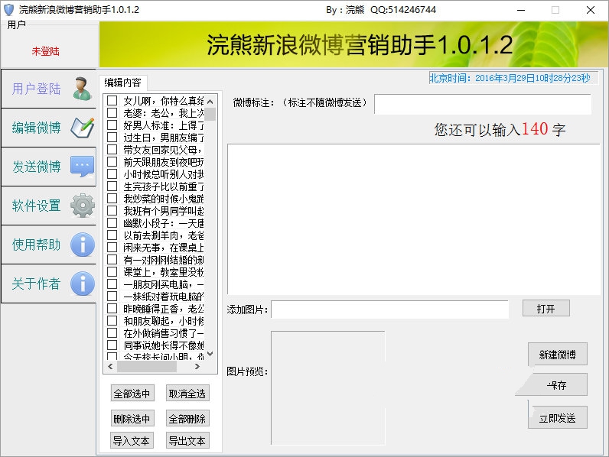Open the 编辑微博 sidebar item
The image size is (609, 457).
click(48, 128)
